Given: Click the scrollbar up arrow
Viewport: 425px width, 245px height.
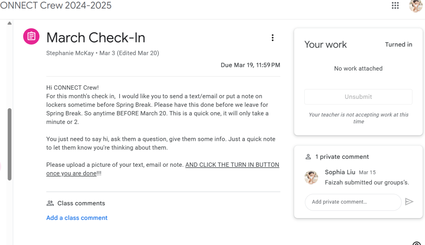Looking at the screenshot, I should coord(10,23).
